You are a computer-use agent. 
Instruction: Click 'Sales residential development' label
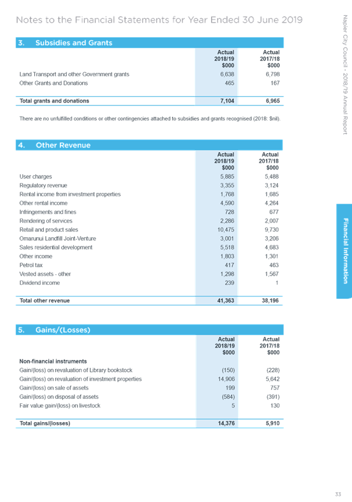[56, 248]
